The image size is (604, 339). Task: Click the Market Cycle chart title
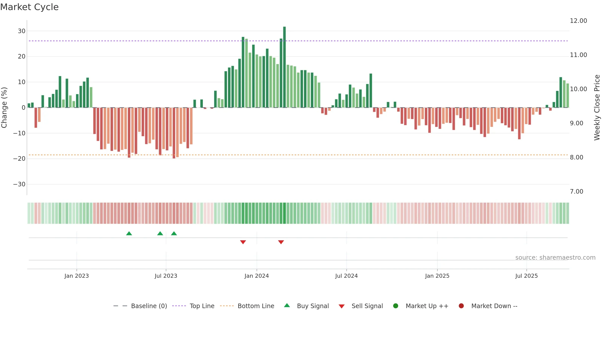[29, 7]
